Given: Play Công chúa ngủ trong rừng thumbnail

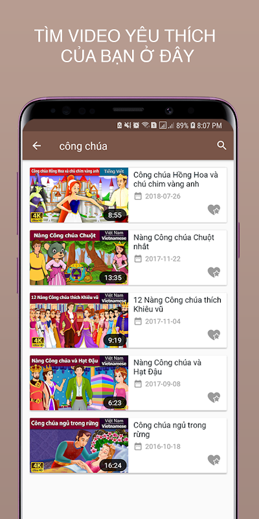Looking at the screenshot, I should [x=79, y=445].
